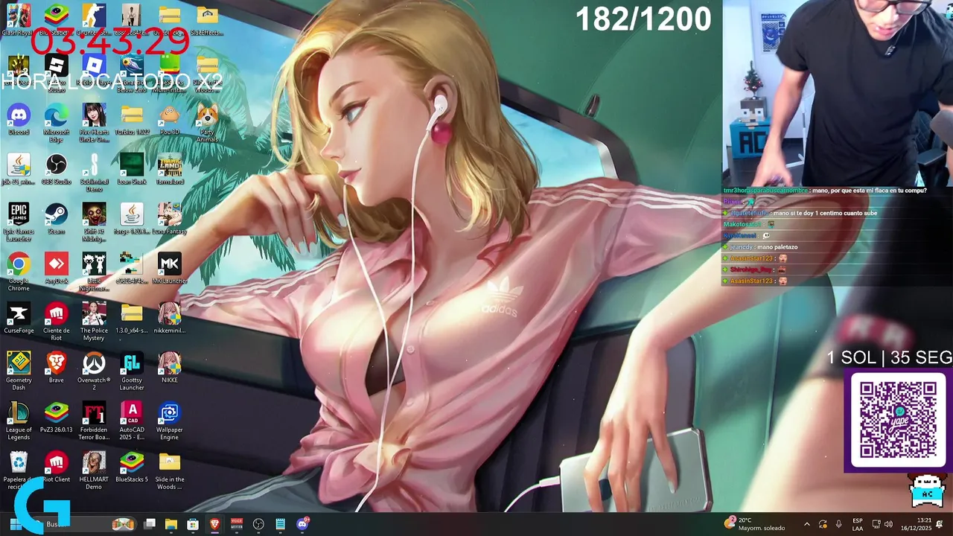
Task: Select the Luna Fantasy shortcut
Action: (170, 219)
